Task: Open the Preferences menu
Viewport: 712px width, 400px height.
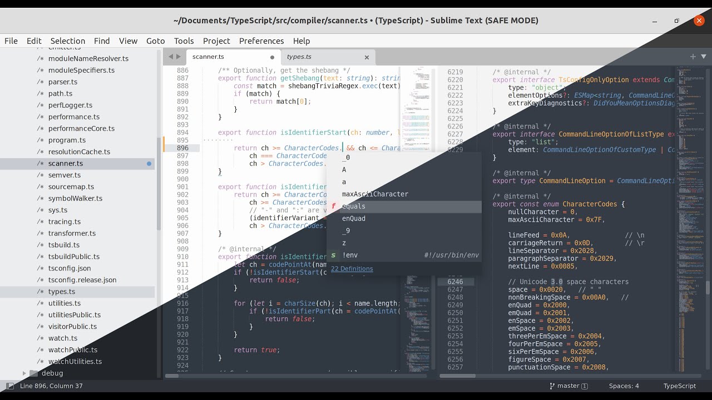Action: [261, 41]
